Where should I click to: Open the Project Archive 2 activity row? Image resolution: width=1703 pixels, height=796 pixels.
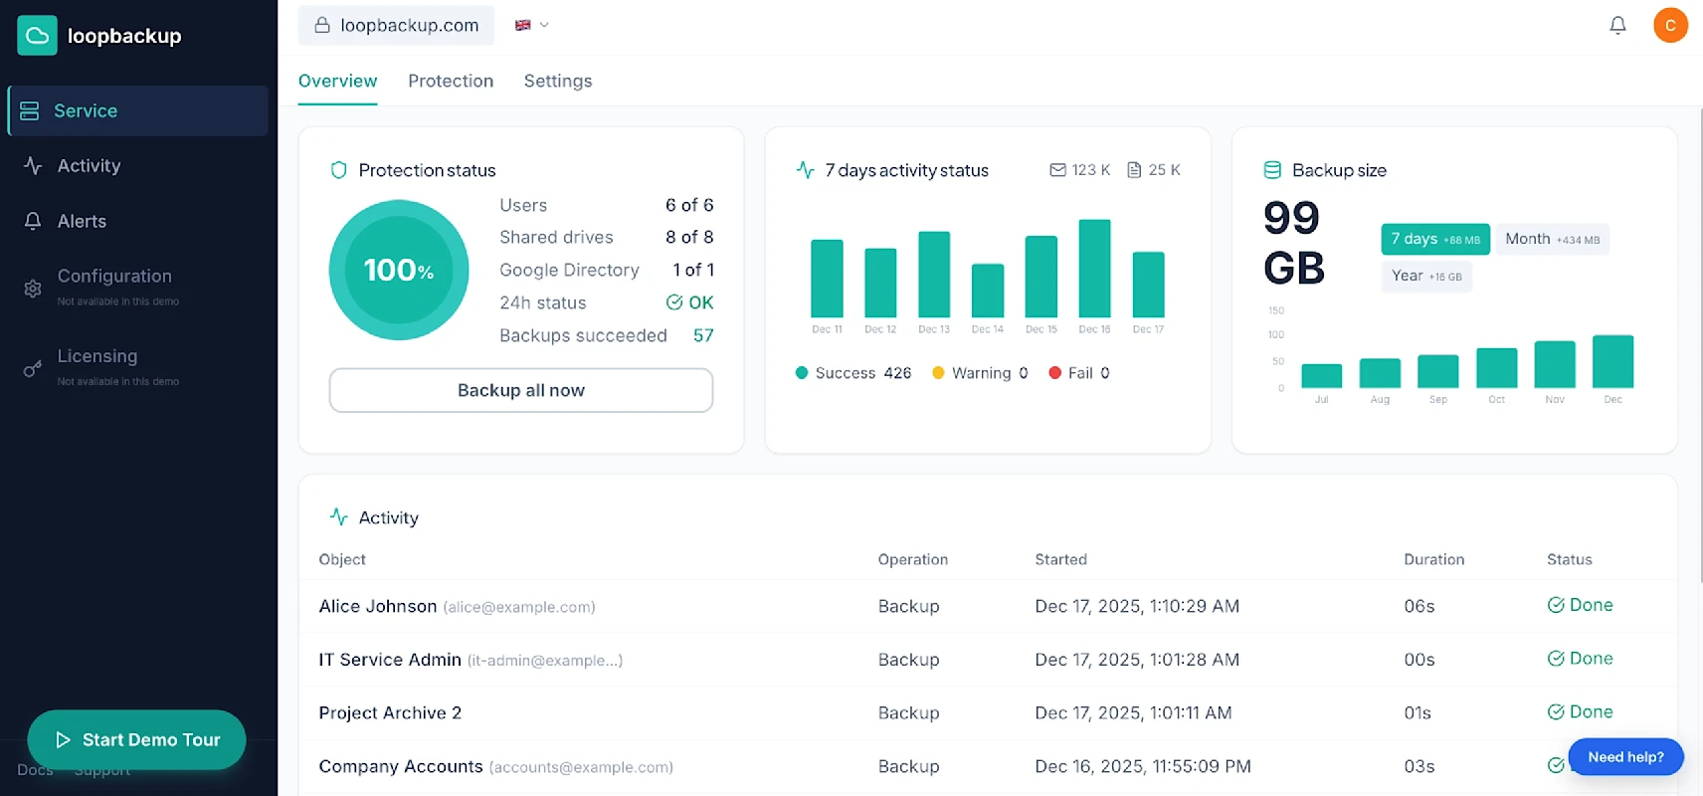[x=988, y=712]
